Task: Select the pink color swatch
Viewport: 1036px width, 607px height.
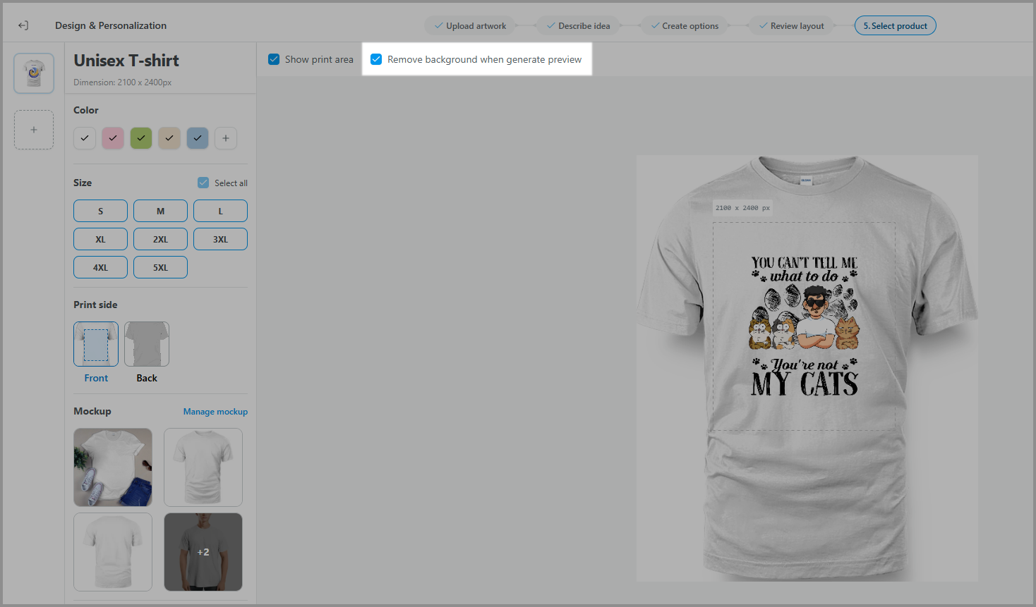Action: (113, 138)
